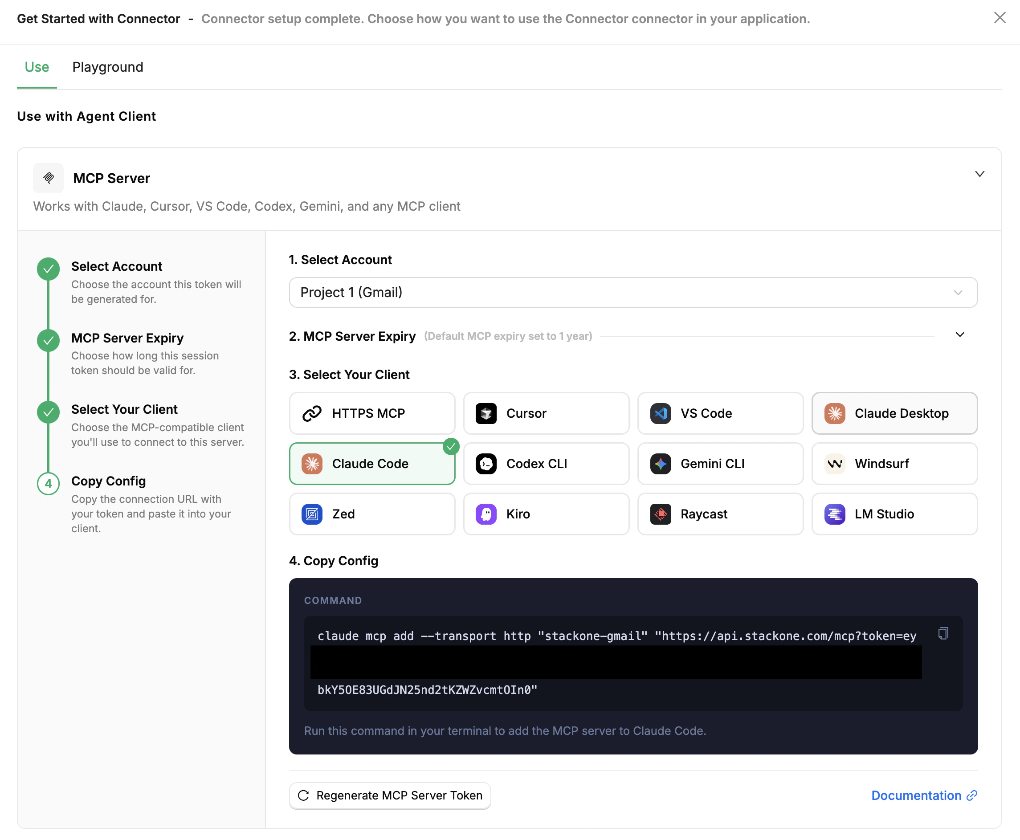Screen dimensions: 1020x840
Task: Click the Use with Agent Client heading
Action: 86,116
